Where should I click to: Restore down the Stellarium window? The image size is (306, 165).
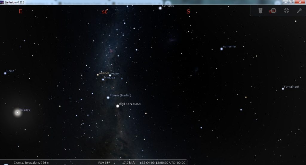291,2
